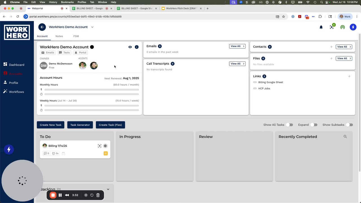361x203 pixels.
Task: Toggle the eye visibility icon on account card
Action: point(130,47)
